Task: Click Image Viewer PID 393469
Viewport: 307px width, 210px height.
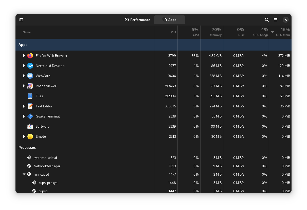Action: (x=170, y=86)
